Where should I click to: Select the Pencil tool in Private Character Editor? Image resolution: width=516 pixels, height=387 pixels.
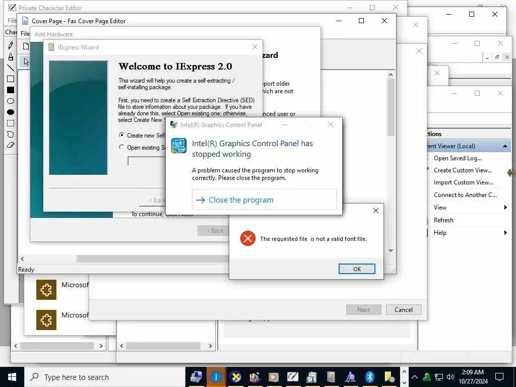pyautogui.click(x=11, y=45)
